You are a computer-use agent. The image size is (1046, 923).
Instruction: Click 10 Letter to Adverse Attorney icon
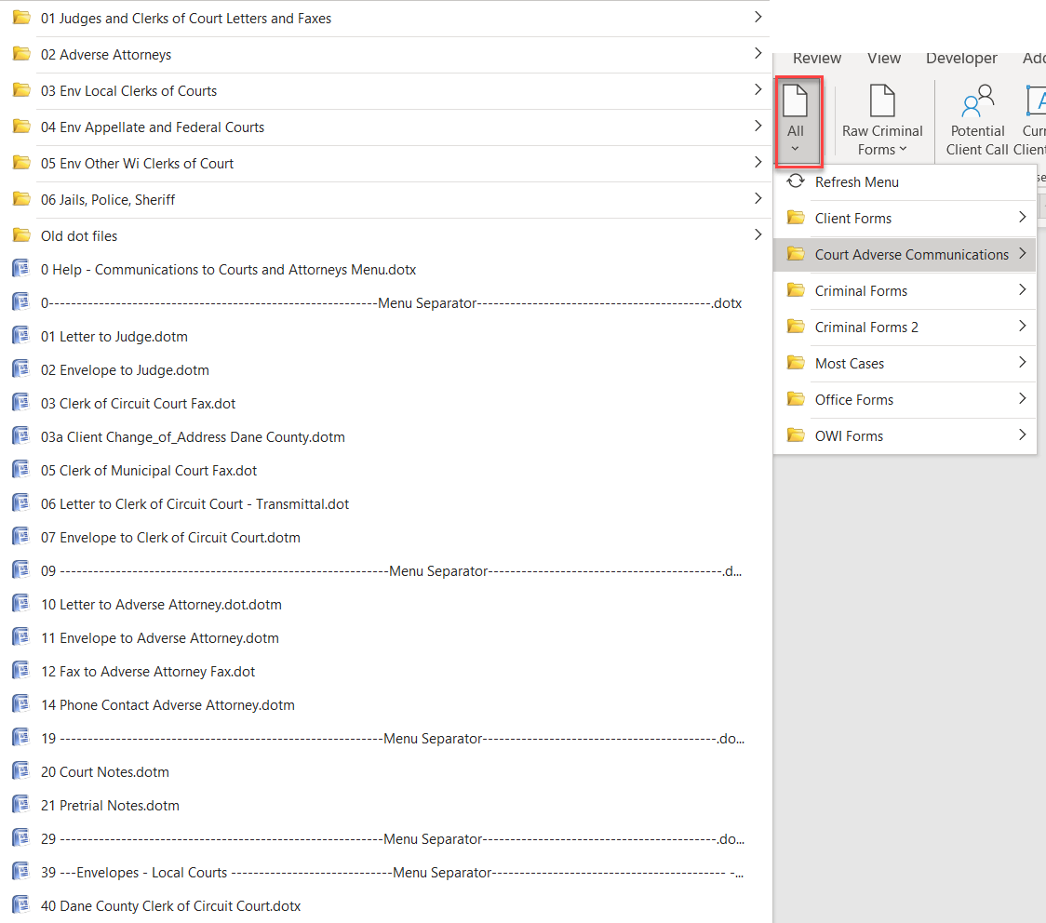coord(21,603)
